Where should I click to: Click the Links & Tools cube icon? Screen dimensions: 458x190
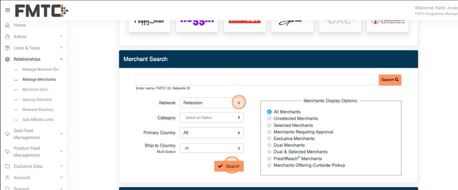(x=7, y=48)
